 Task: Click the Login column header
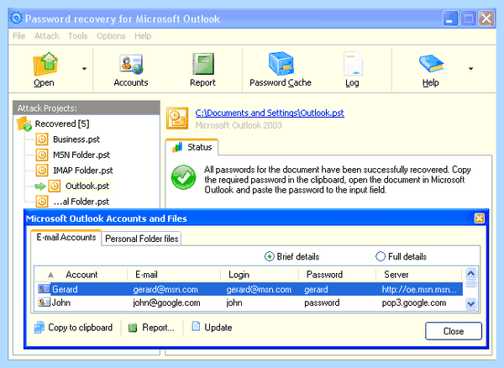260,275
